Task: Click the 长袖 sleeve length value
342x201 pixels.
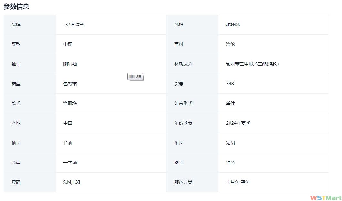Action: 68,143
